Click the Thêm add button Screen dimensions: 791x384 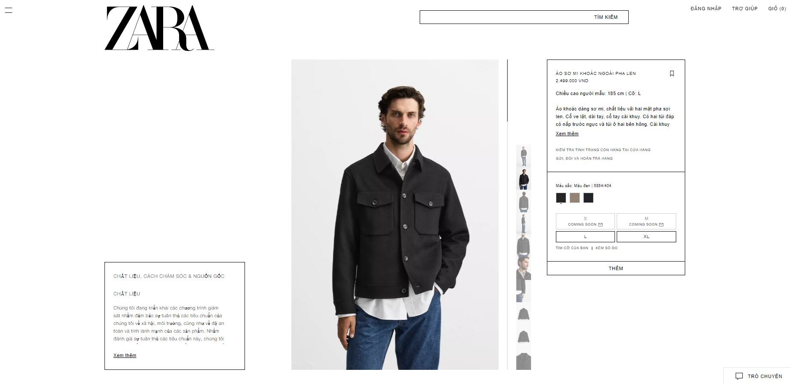[616, 268]
